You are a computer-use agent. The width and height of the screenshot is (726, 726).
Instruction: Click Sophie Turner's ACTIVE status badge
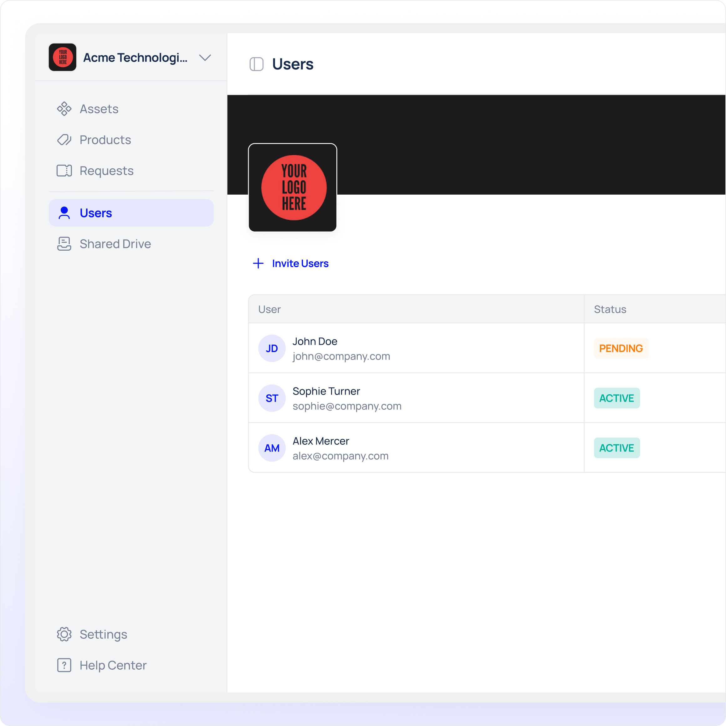click(616, 398)
